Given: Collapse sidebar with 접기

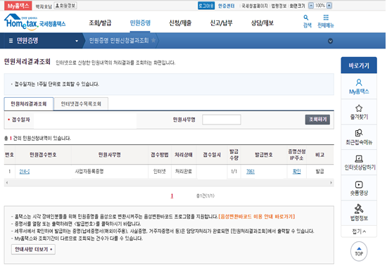Looking at the screenshot, I should pos(359,231).
